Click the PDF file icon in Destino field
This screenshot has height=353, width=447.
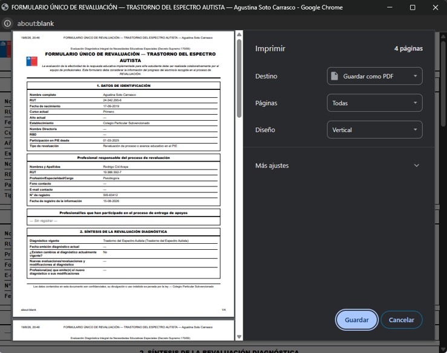pos(334,76)
